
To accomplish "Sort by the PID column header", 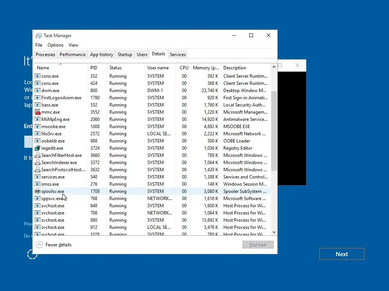I will tap(98, 67).
